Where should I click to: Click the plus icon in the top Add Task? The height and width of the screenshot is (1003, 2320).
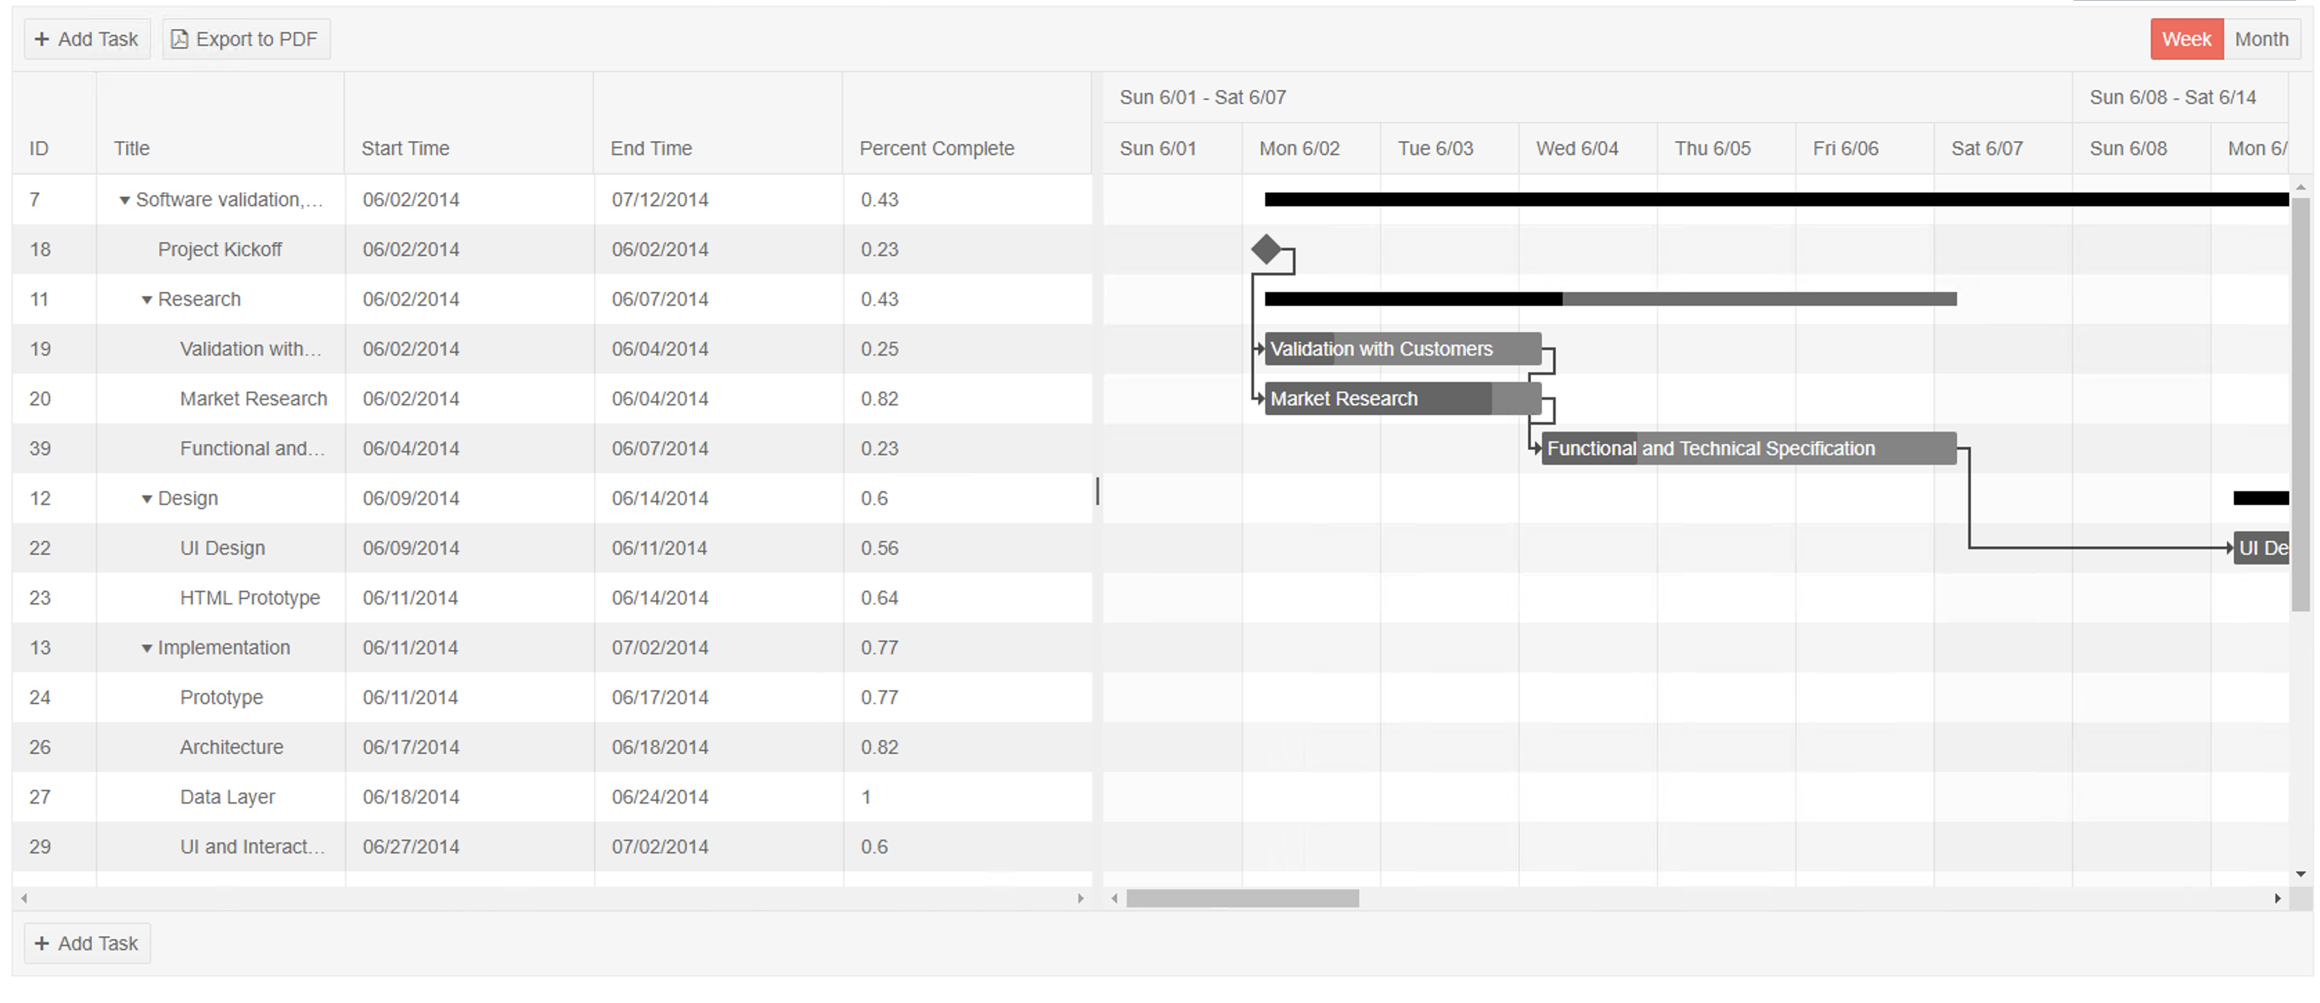pos(42,39)
